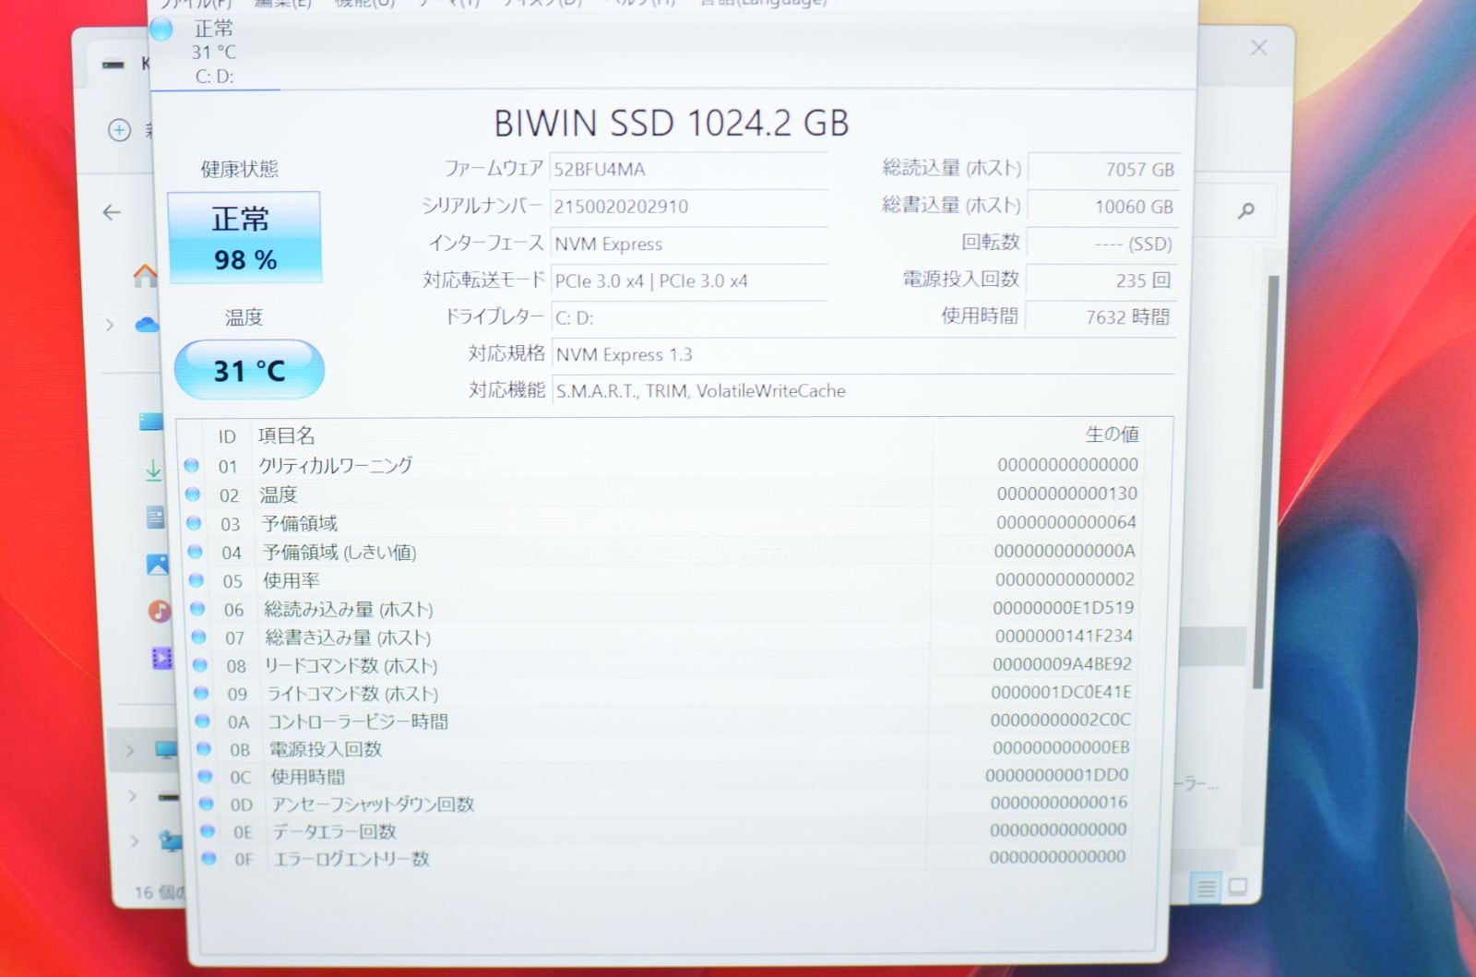This screenshot has width=1476, height=977.
Task: Open the Documents icon in Explorer sidebar
Action: [x=155, y=518]
